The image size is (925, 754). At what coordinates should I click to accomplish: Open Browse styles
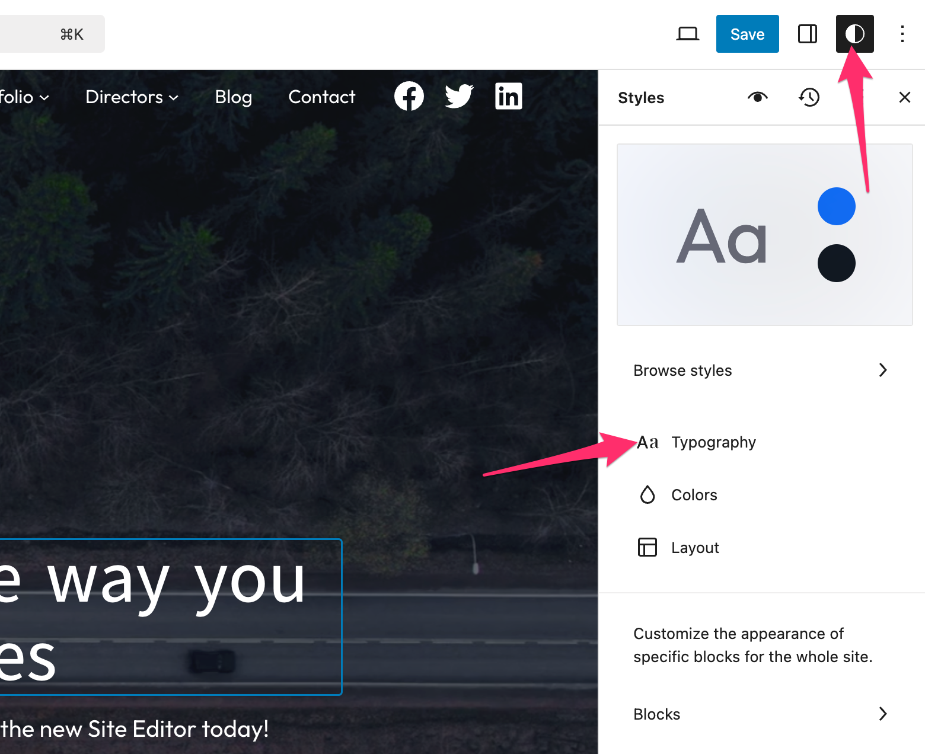click(761, 370)
